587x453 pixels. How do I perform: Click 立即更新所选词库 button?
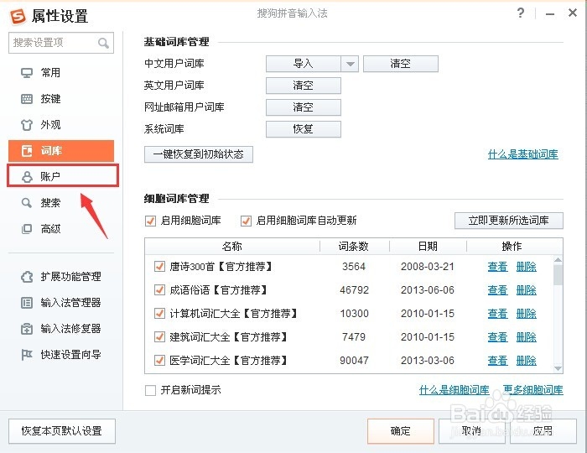[508, 221]
